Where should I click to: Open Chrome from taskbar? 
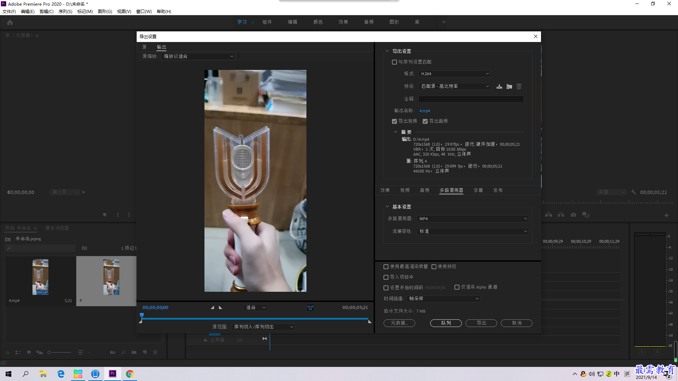click(130, 374)
